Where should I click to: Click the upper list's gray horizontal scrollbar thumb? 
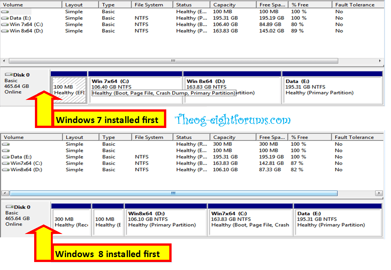(173, 61)
